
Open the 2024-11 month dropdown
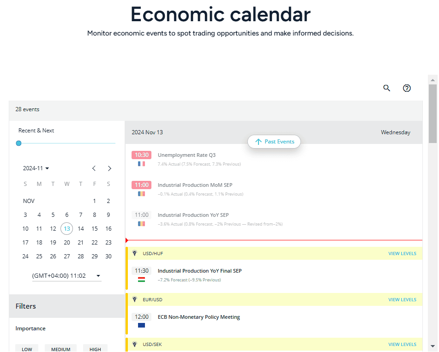pos(36,168)
